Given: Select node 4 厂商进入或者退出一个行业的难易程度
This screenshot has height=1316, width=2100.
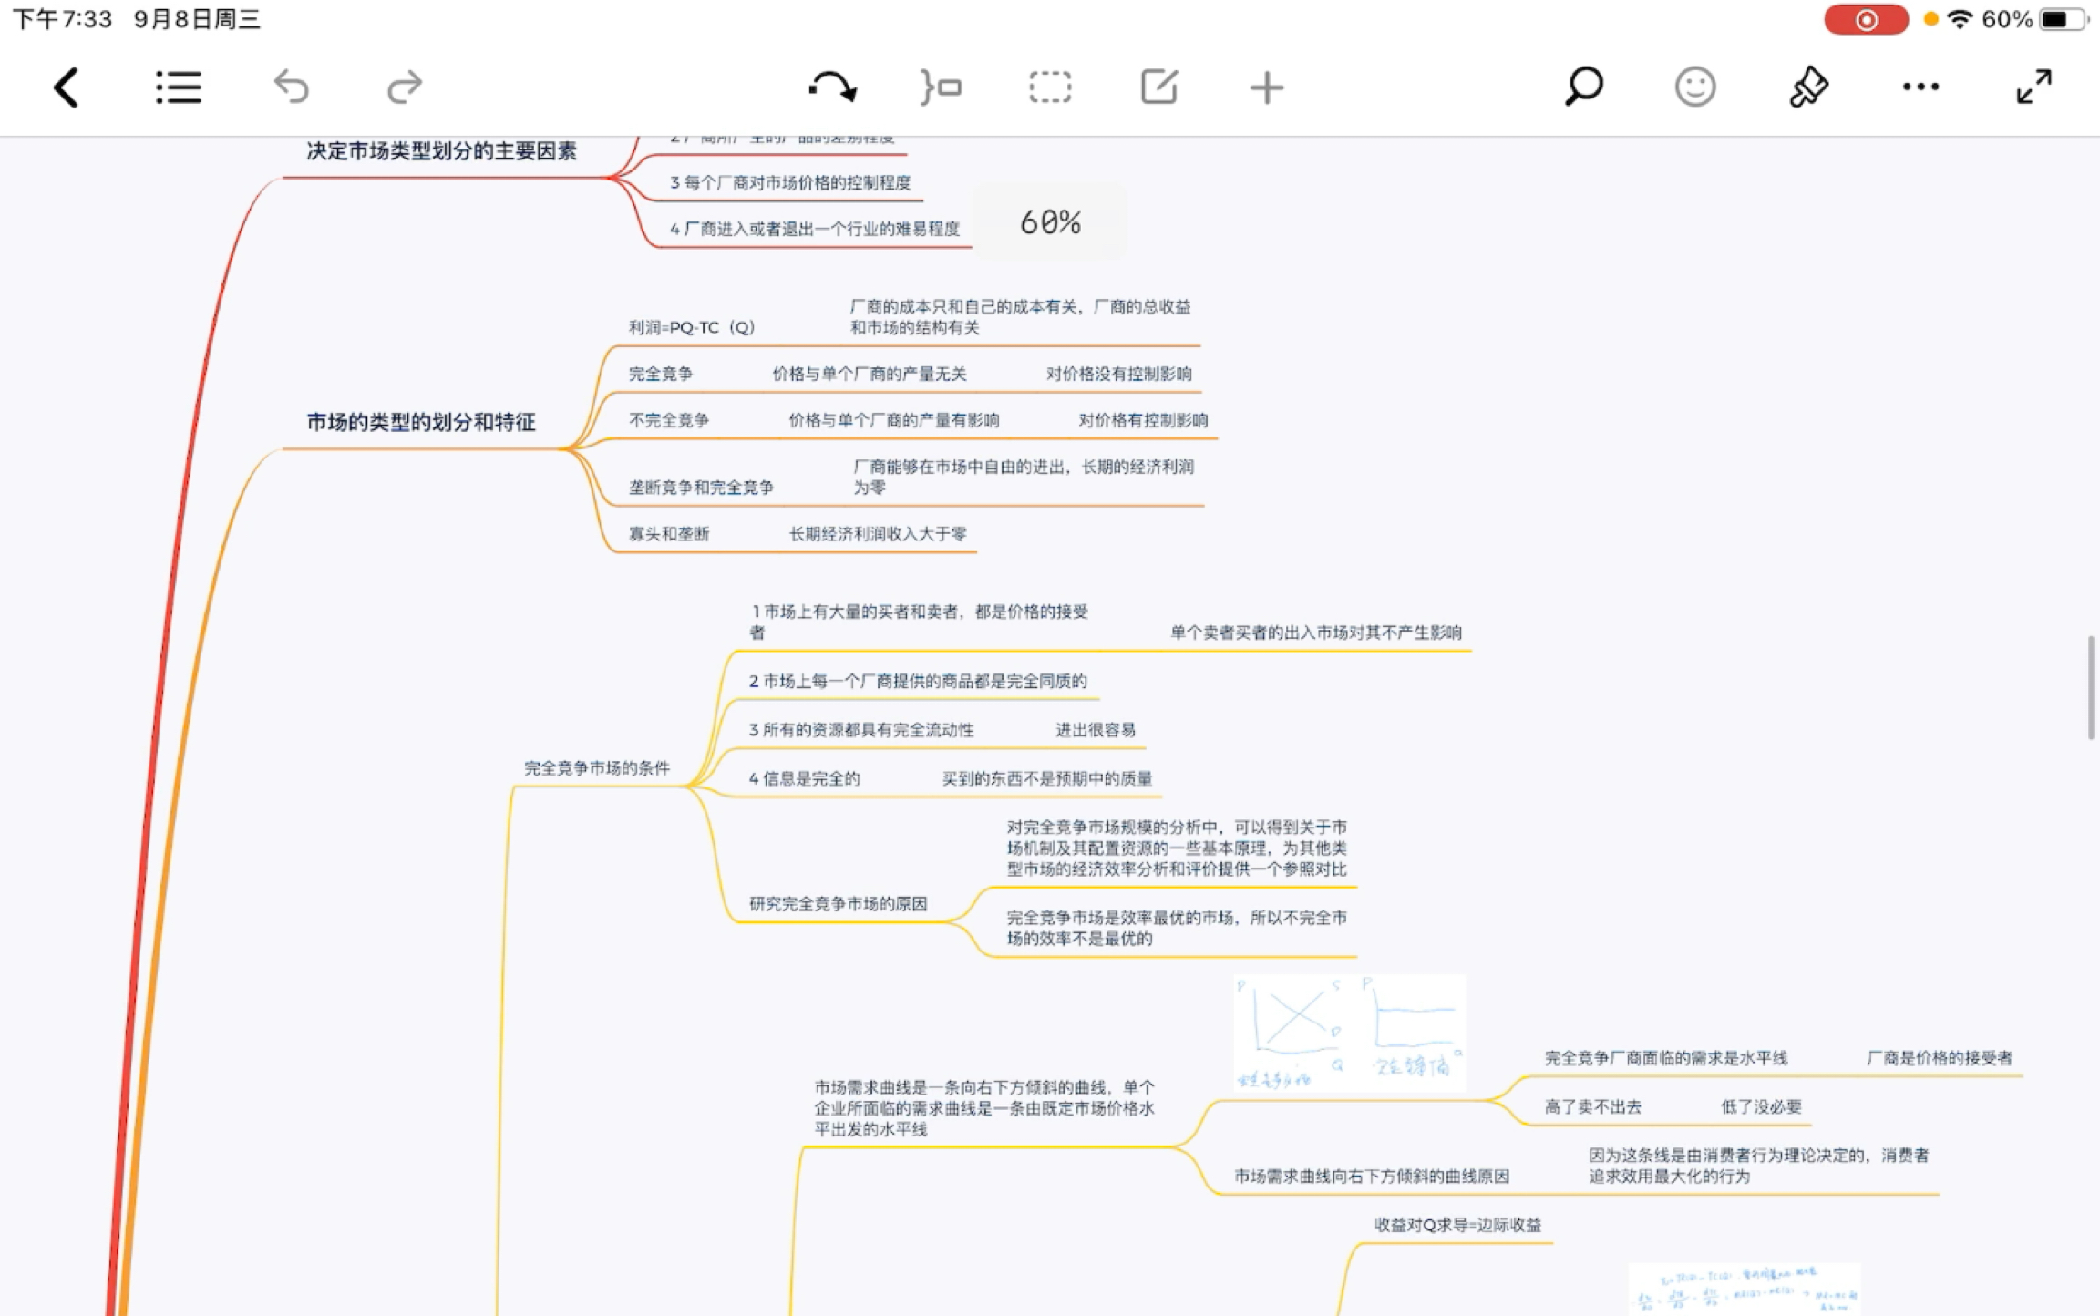Looking at the screenshot, I should (815, 229).
